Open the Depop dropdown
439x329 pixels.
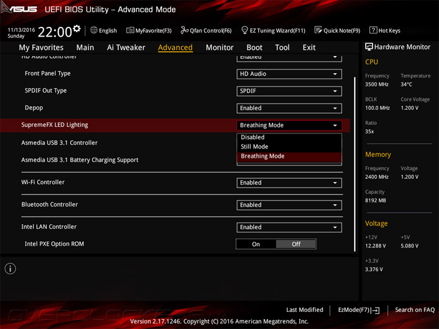pyautogui.click(x=289, y=108)
